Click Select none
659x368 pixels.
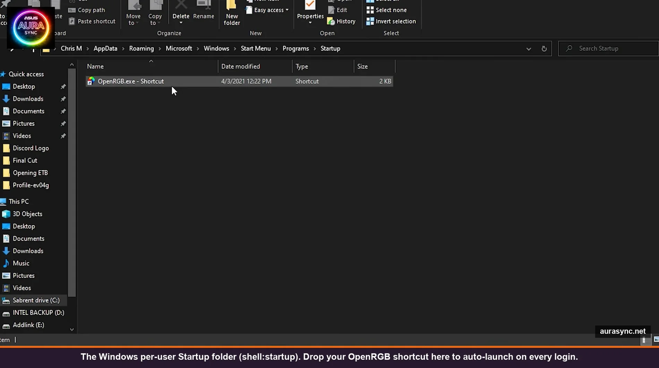[386, 10]
